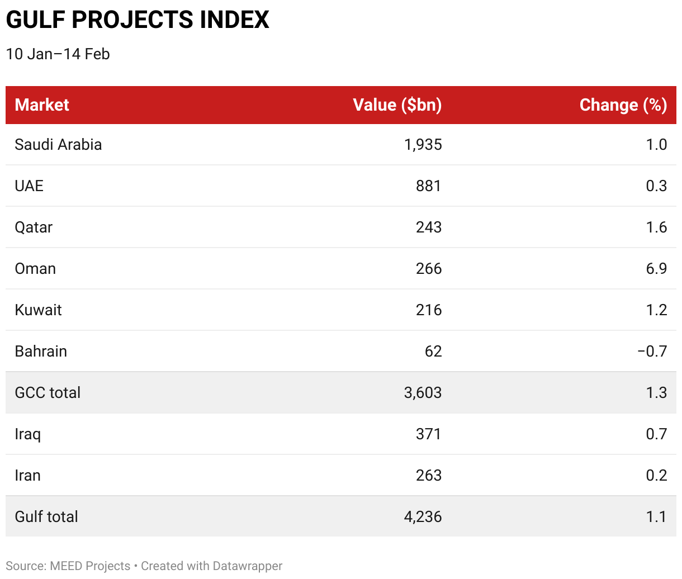682x579 pixels.
Task: Select the Kuwait row label
Action: coord(38,310)
